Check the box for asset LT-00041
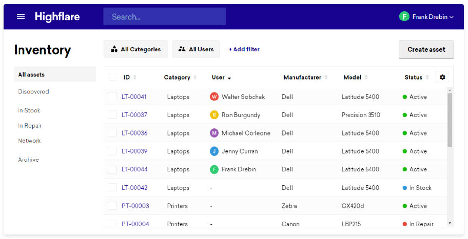The height and width of the screenshot is (239, 468). 112,97
